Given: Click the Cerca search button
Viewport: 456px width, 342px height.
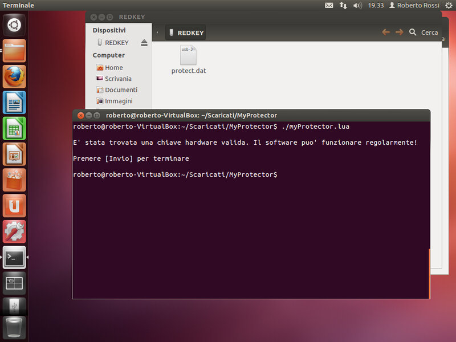Looking at the screenshot, I should pyautogui.click(x=424, y=32).
